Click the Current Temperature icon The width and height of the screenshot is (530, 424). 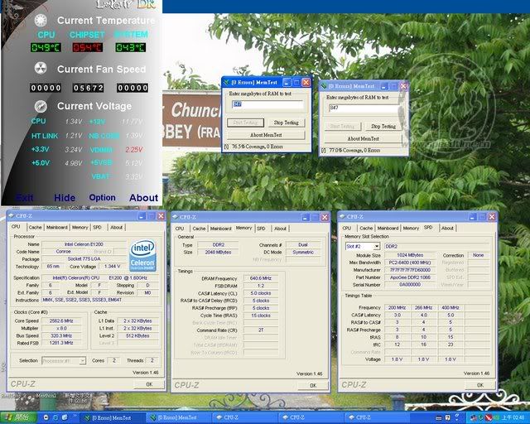tap(41, 20)
